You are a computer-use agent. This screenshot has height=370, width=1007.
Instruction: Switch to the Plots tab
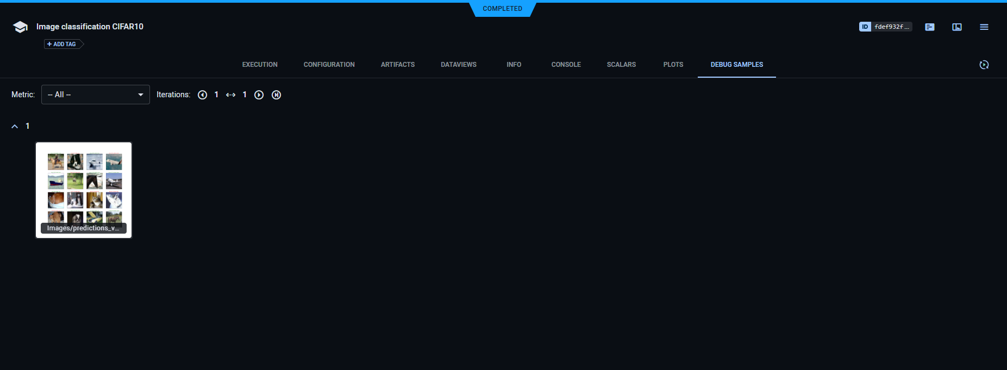pyautogui.click(x=673, y=65)
